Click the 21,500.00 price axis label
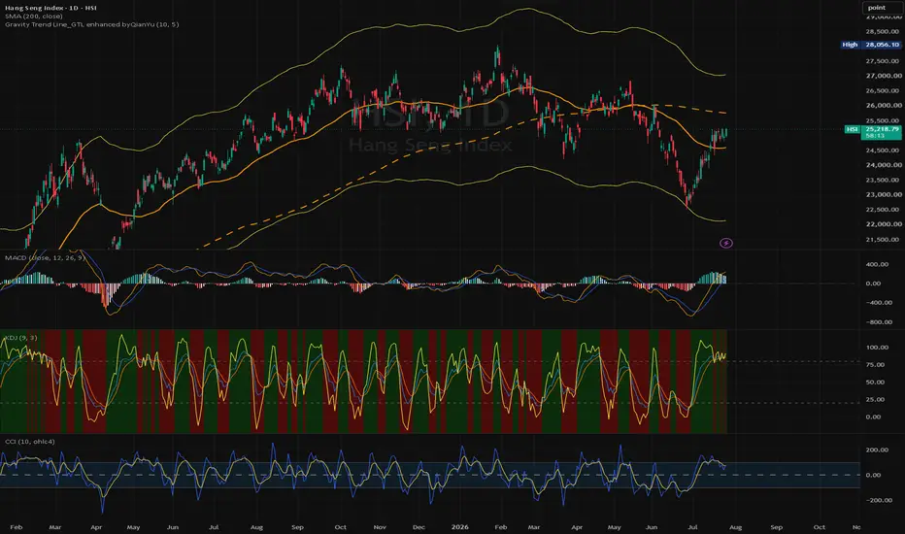905x534 pixels. (x=884, y=240)
